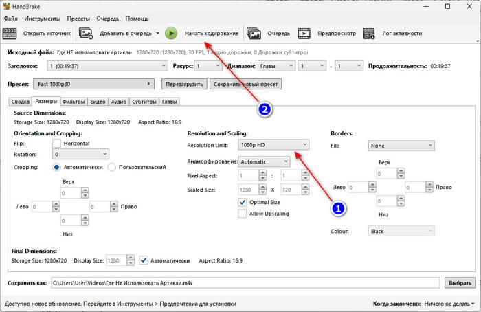
Task: Open the Анаморфирование Automatic dropdown
Action: [x=264, y=161]
